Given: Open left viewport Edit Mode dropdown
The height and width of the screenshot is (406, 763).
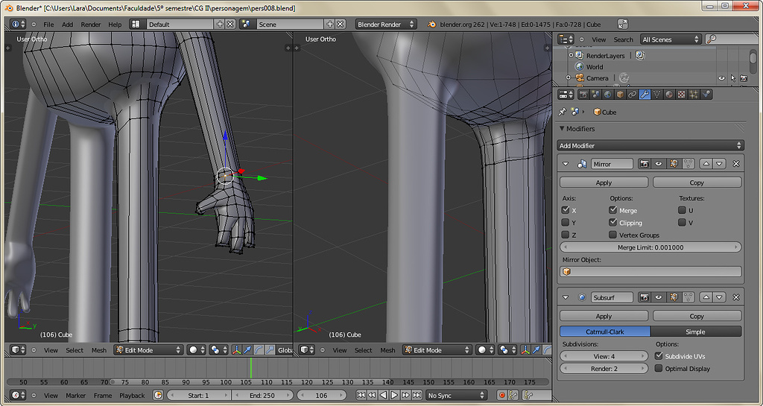Looking at the screenshot, I should click(148, 350).
